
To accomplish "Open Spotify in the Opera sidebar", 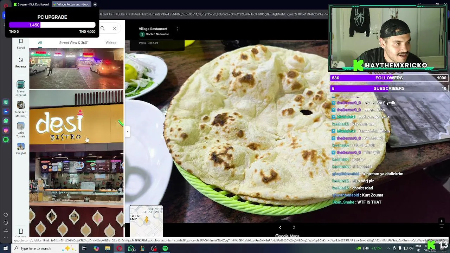I will [x=6, y=140].
